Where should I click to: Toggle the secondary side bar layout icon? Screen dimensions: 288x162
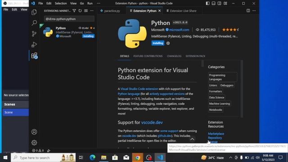coord(219,3)
